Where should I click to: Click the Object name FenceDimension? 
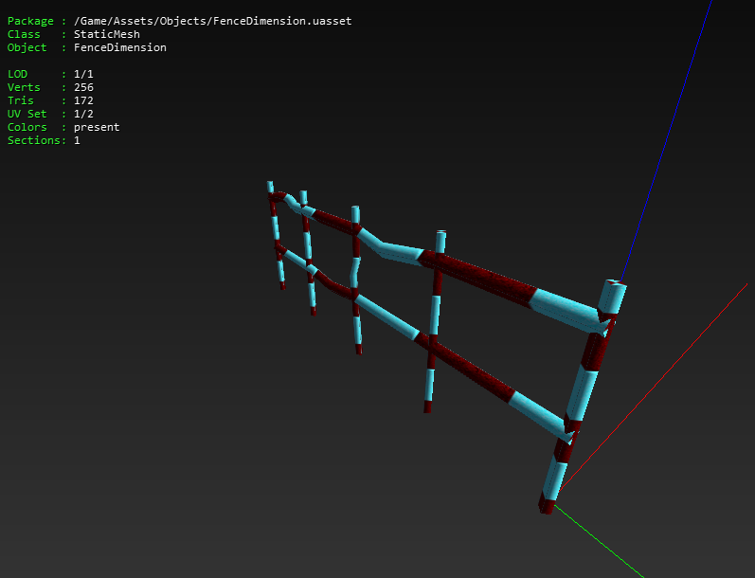point(120,47)
